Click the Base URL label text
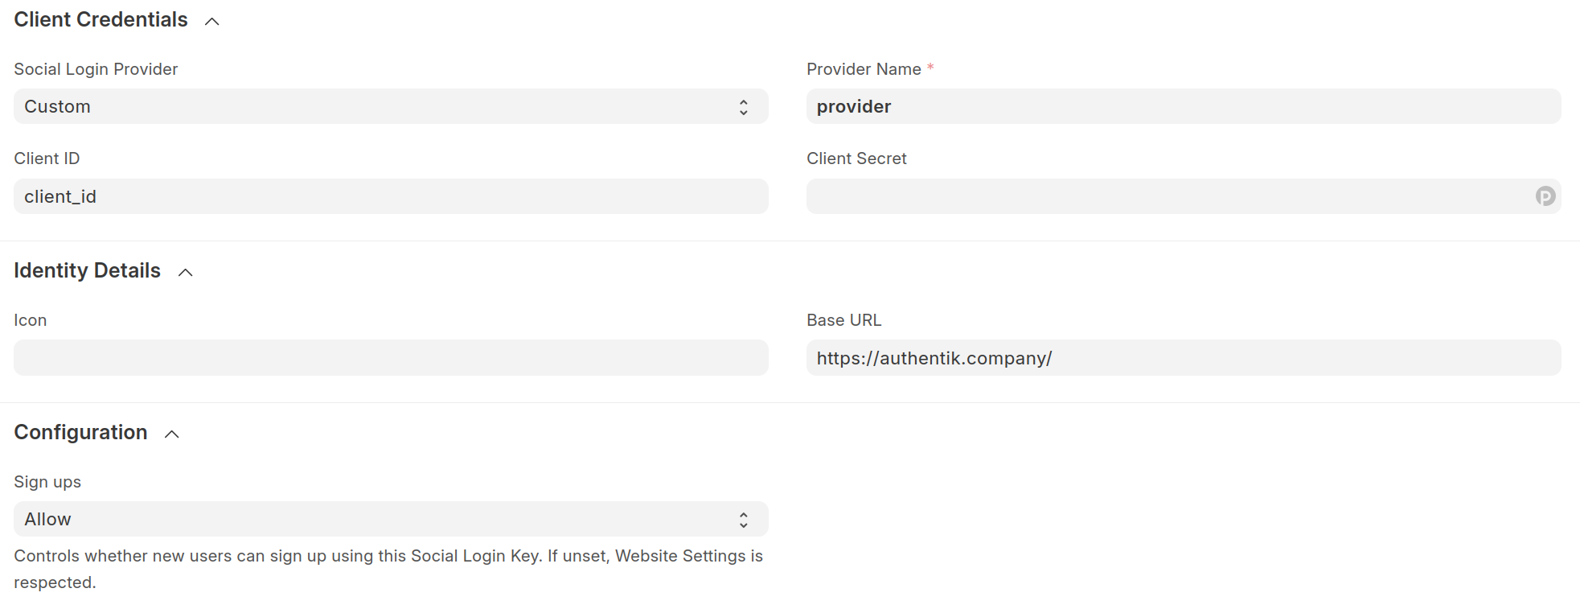 click(843, 320)
